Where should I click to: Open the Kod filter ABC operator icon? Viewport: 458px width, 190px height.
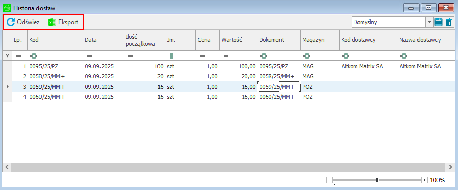tap(34, 56)
